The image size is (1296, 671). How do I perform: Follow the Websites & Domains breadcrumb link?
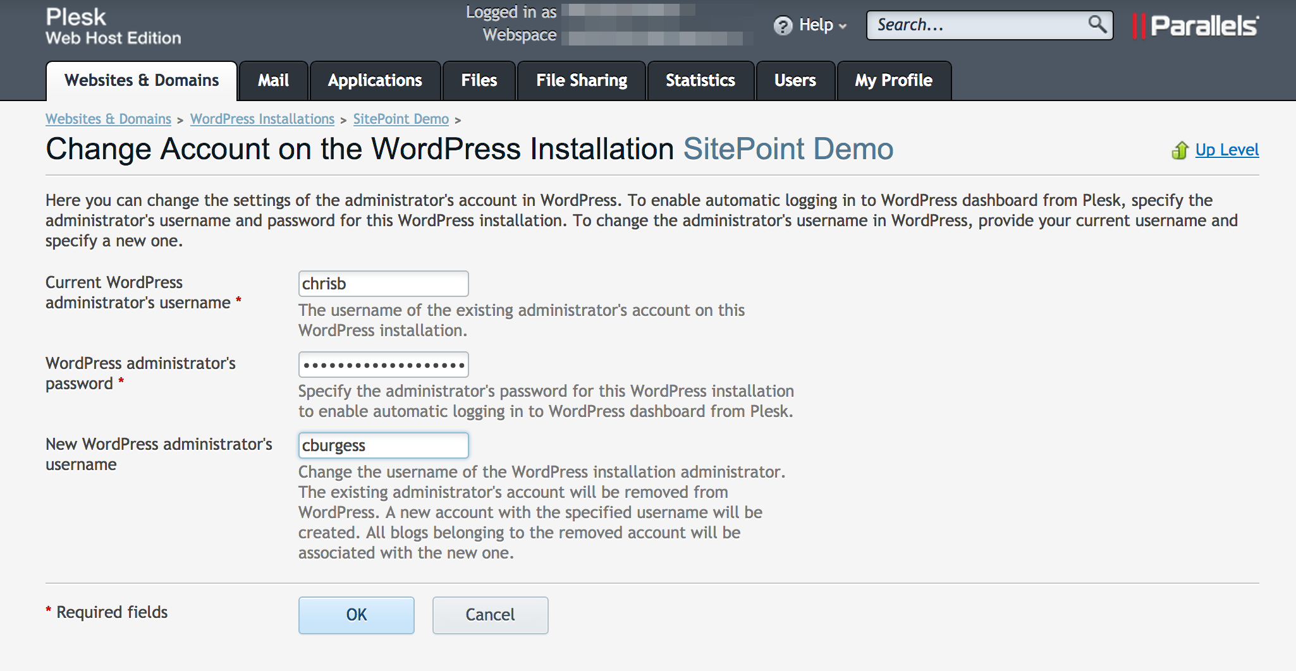tap(108, 119)
